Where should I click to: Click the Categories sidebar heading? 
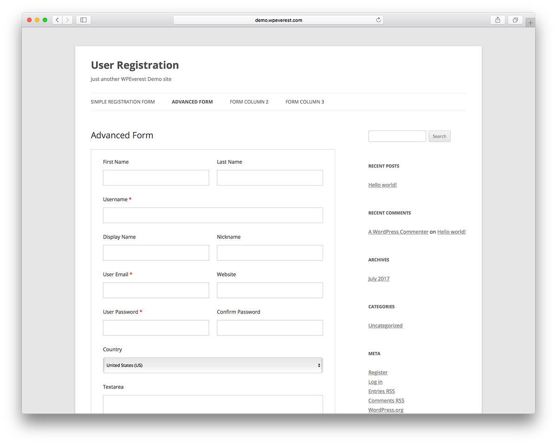click(382, 307)
